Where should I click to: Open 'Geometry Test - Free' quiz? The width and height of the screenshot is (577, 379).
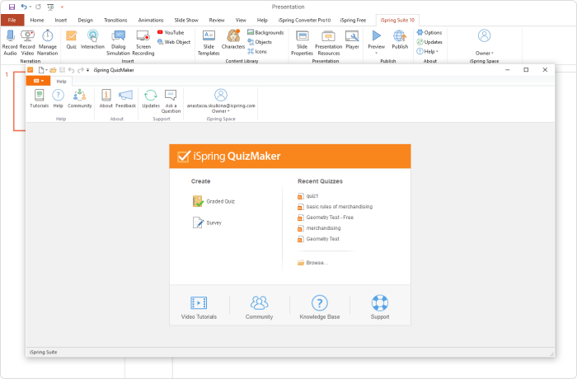tap(326, 217)
